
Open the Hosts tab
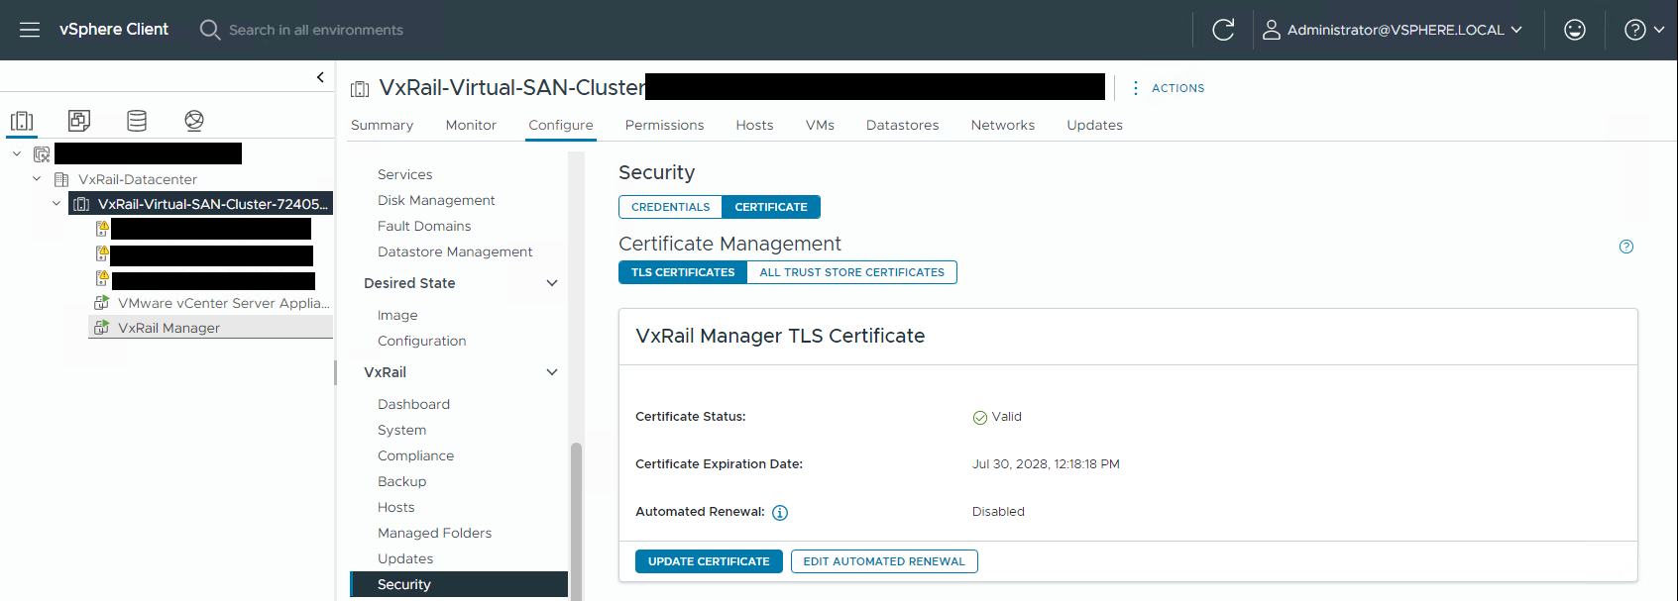754,125
